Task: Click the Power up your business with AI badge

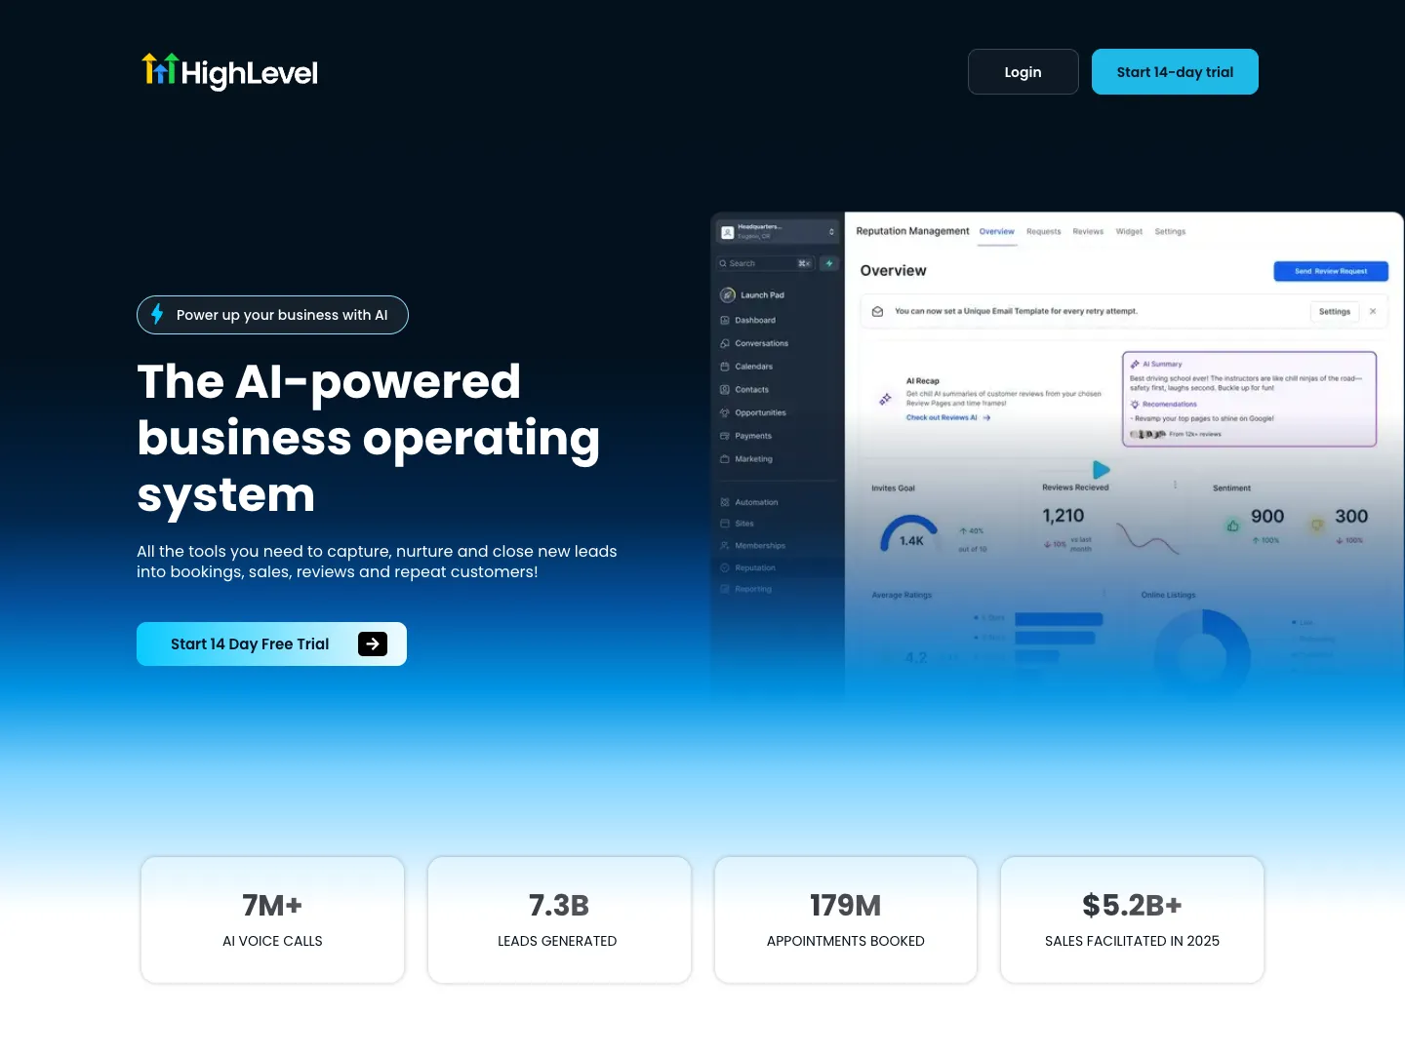Action: coord(272,315)
